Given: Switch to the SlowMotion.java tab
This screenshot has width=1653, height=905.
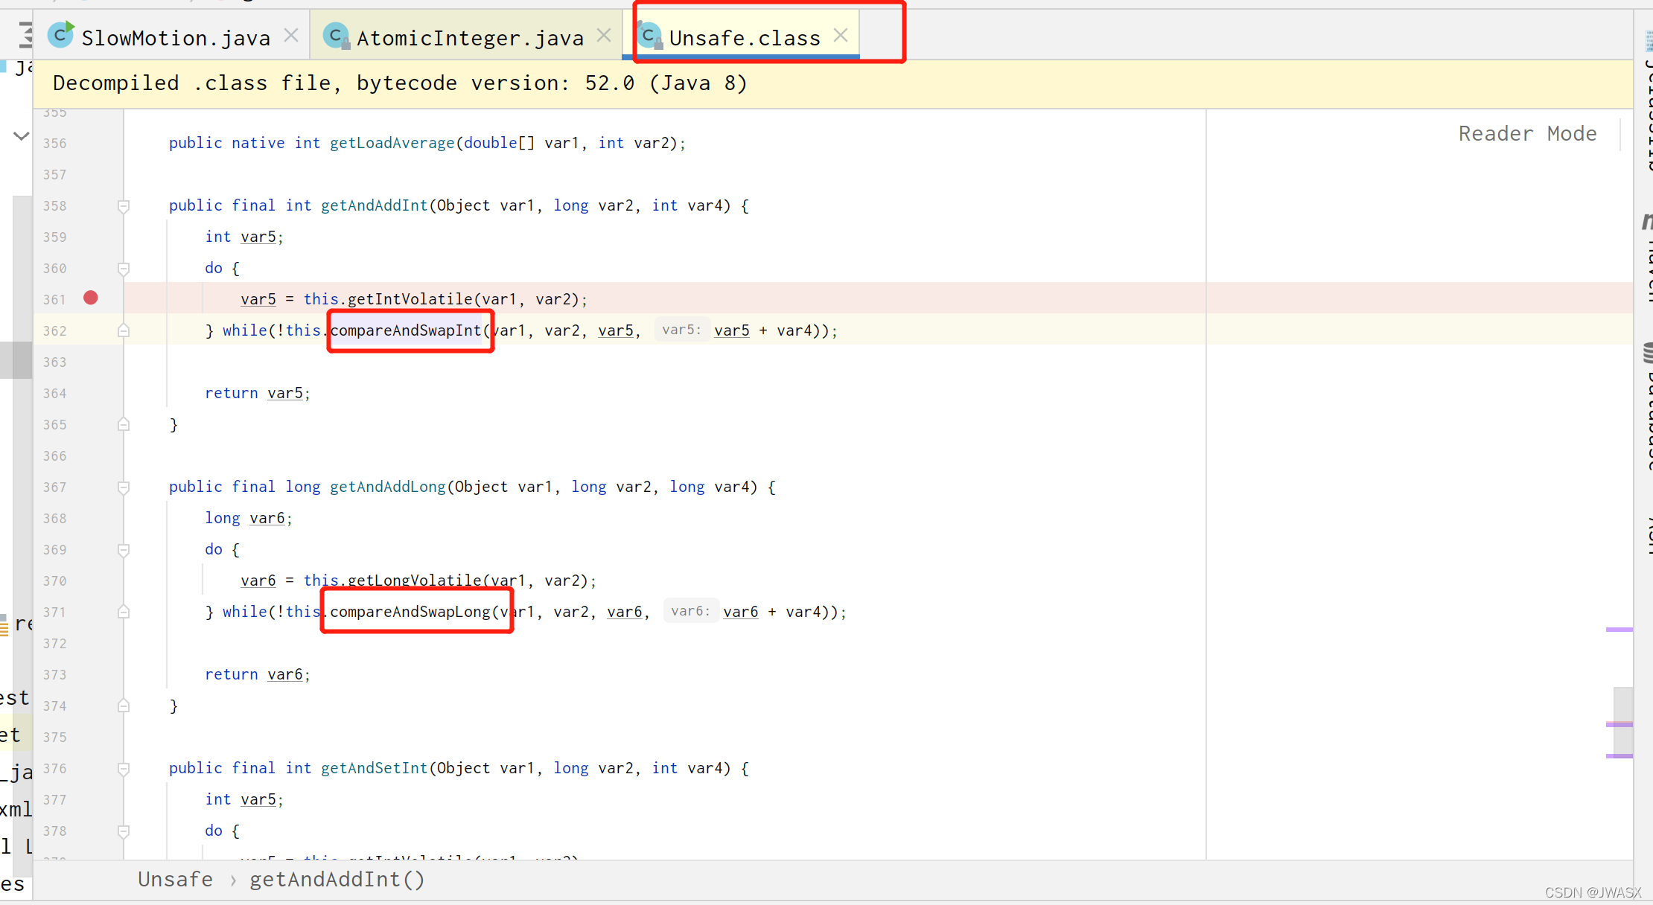Looking at the screenshot, I should pos(175,37).
